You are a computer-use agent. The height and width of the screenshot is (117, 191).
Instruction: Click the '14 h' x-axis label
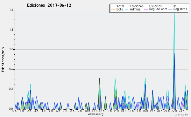(116, 111)
